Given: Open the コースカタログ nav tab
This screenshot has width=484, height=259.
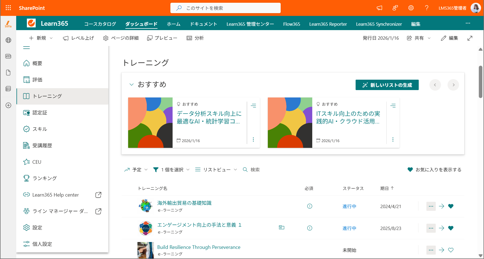Looking at the screenshot, I should pyautogui.click(x=100, y=24).
